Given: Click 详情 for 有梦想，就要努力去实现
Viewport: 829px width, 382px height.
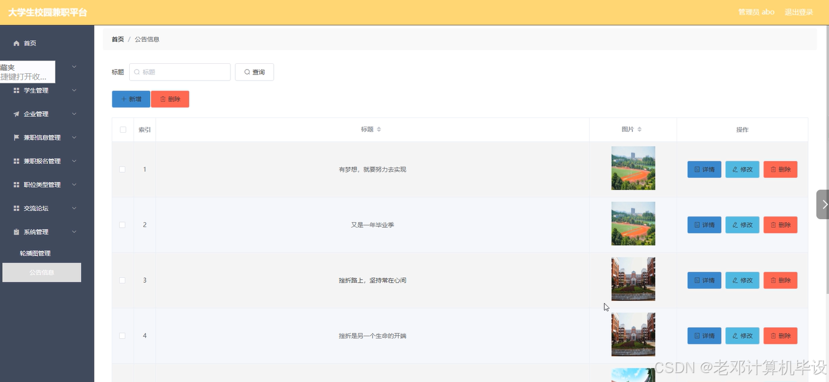Looking at the screenshot, I should click(704, 170).
